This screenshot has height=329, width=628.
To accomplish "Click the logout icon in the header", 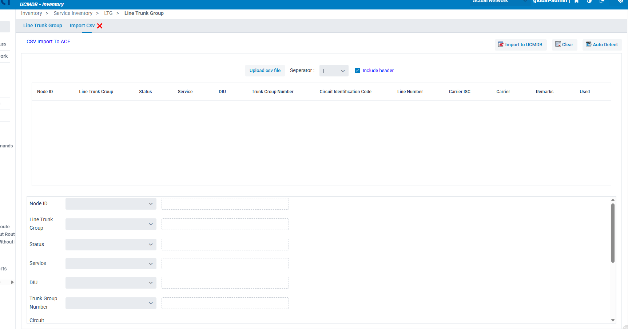I will pyautogui.click(x=602, y=1).
